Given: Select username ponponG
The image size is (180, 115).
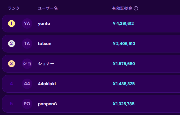Looking at the screenshot, I should [48, 104].
